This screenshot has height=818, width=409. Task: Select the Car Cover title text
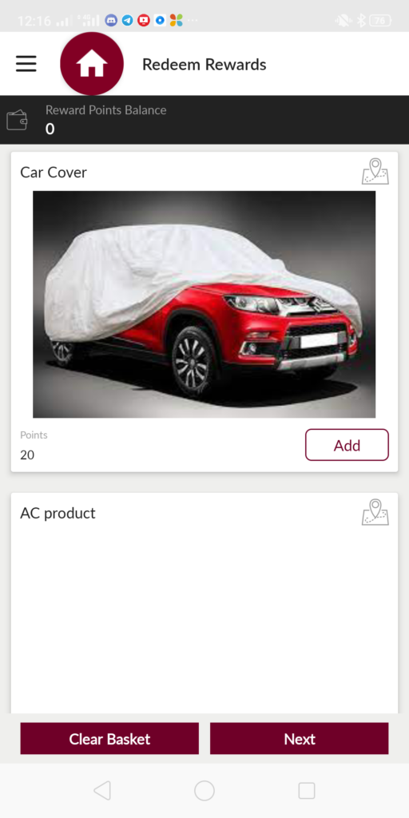[x=54, y=173]
